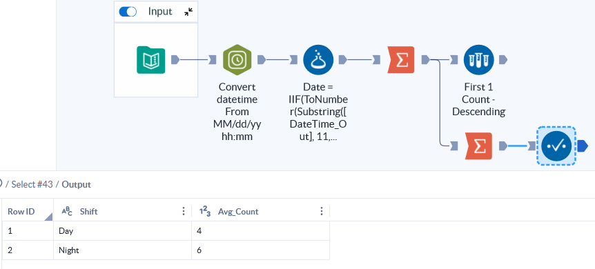595x269 pixels.
Task: Click the Avg_Count column header
Action: tap(261, 211)
